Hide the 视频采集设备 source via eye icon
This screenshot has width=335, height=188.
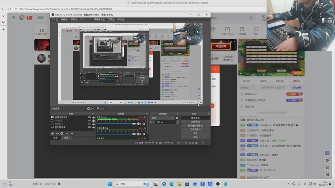(x=89, y=117)
